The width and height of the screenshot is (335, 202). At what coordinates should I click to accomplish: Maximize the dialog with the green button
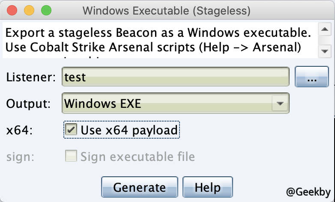45,10
